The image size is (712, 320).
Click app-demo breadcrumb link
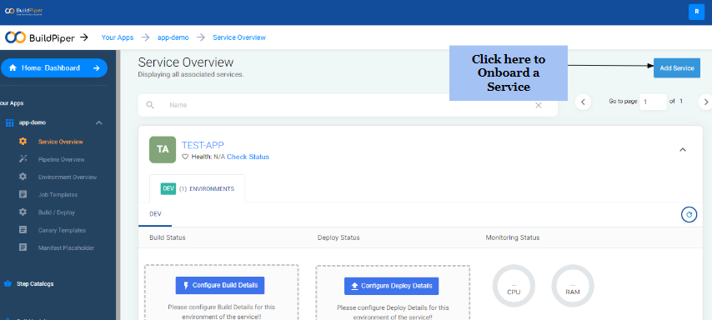click(173, 37)
